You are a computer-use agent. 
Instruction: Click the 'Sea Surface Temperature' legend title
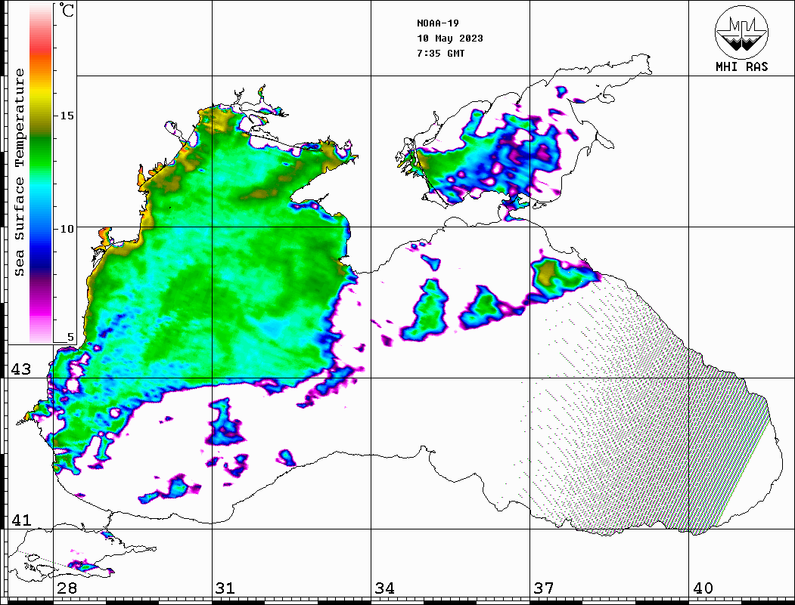19,172
